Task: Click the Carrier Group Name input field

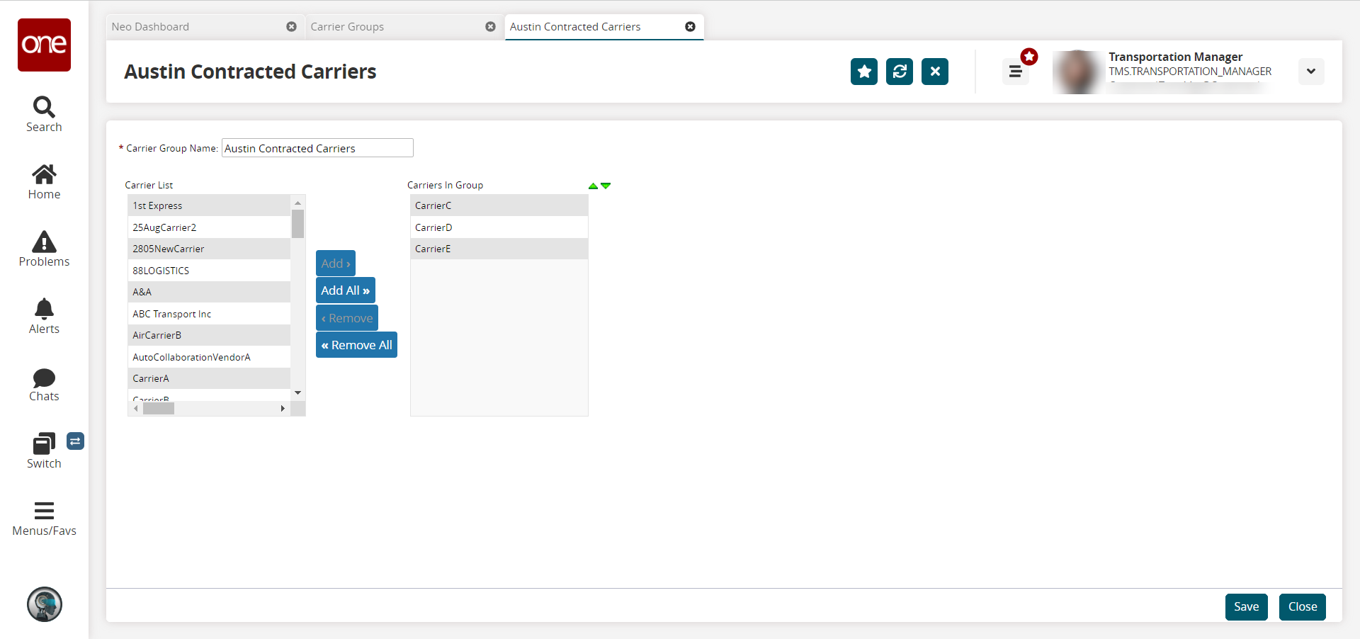Action: [x=317, y=148]
